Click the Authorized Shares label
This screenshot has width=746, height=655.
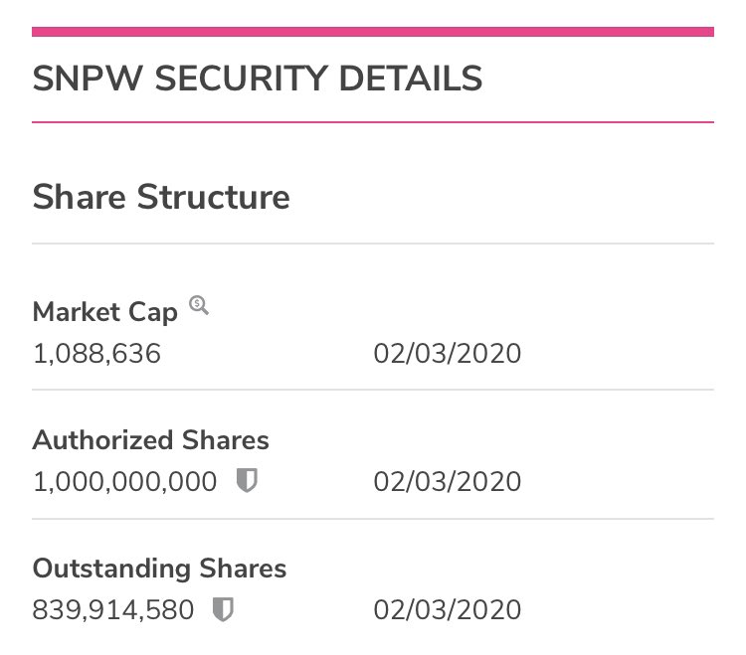coord(151,439)
